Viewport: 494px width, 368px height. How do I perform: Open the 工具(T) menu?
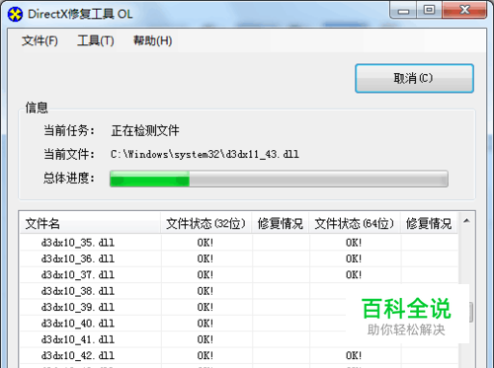[x=96, y=40]
